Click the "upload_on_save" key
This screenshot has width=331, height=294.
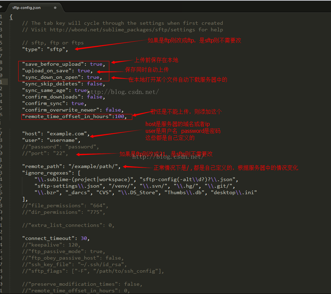pyautogui.click(x=47, y=71)
